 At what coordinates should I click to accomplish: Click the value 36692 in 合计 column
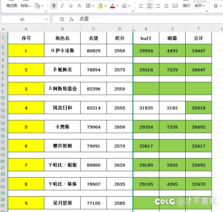pyautogui.click(x=199, y=127)
